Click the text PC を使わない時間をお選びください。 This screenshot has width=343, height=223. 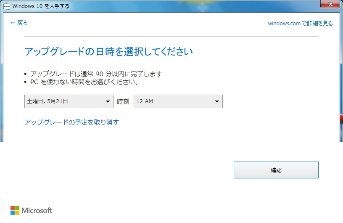click(84, 82)
